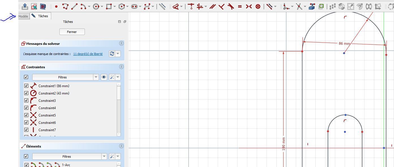Open the Trim tool dropdown arrow
This screenshot has height=167, width=394.
coord(305,6)
